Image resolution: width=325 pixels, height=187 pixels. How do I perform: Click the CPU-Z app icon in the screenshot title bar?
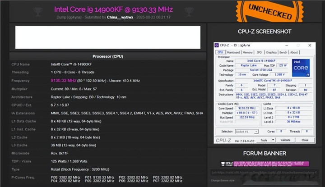(x=217, y=46)
